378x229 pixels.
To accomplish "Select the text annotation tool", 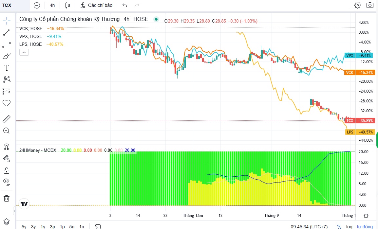I will click(x=7, y=68).
